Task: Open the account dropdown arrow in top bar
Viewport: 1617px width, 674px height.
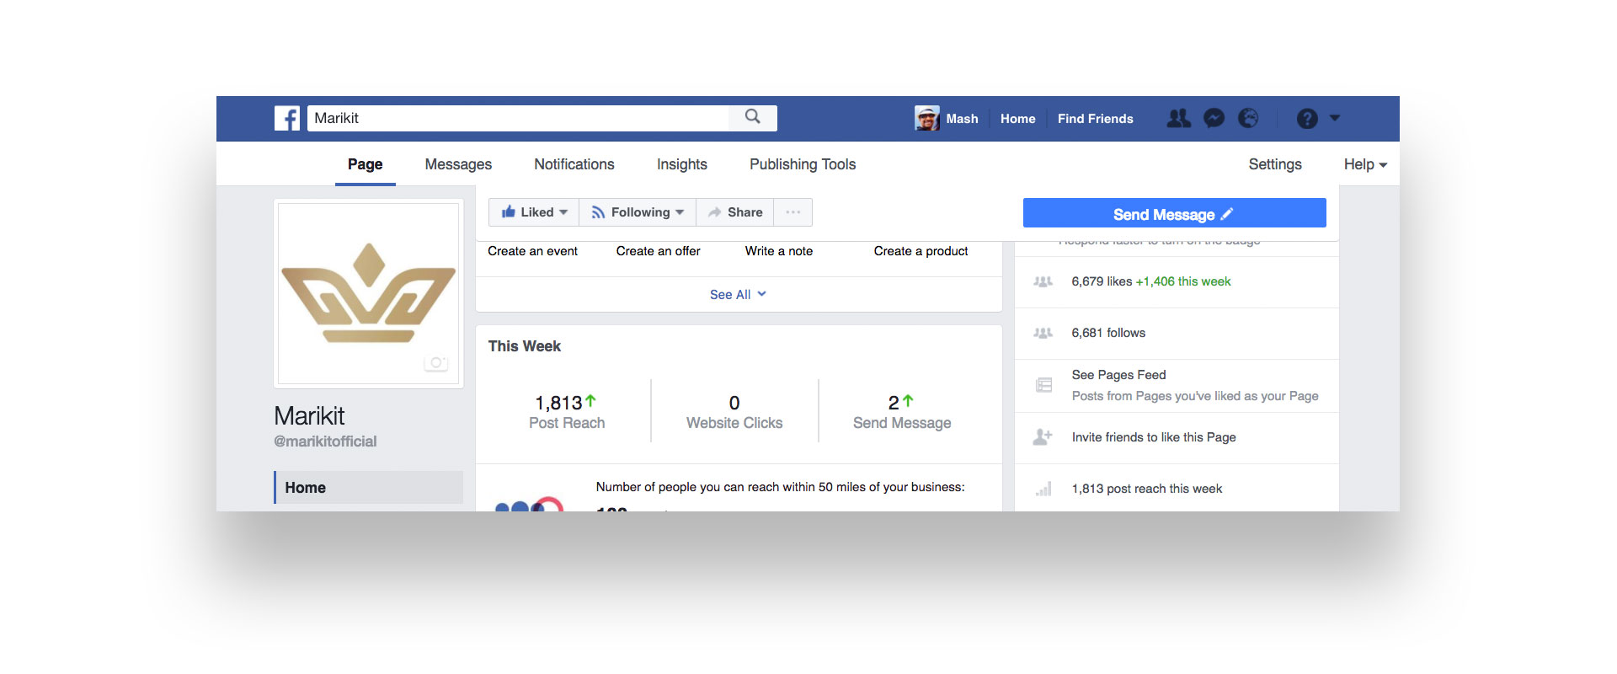Action: (1335, 118)
